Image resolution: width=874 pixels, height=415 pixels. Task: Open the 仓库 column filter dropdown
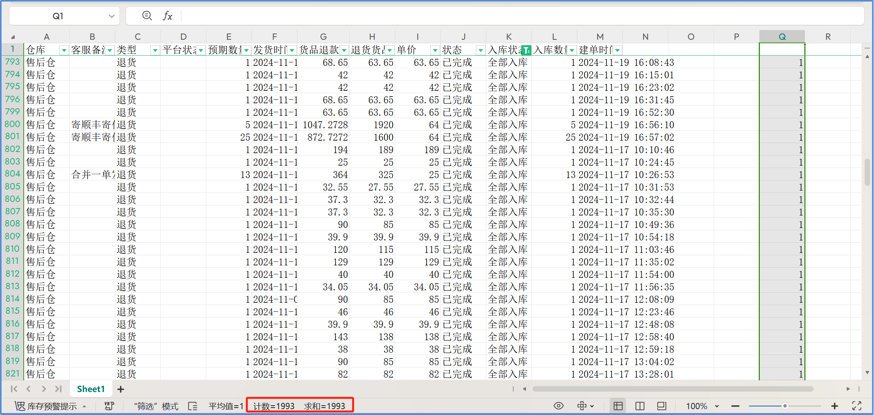click(x=64, y=50)
